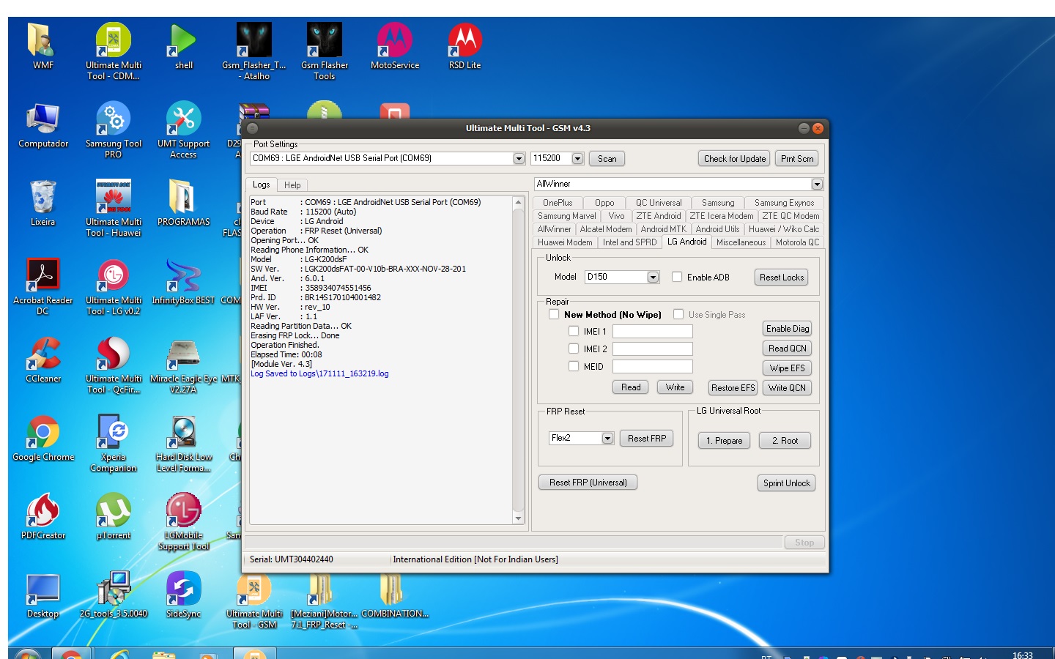Screen dimensions: 1055x659
Task: Expand the AllWinner module dropdown
Action: tap(817, 185)
